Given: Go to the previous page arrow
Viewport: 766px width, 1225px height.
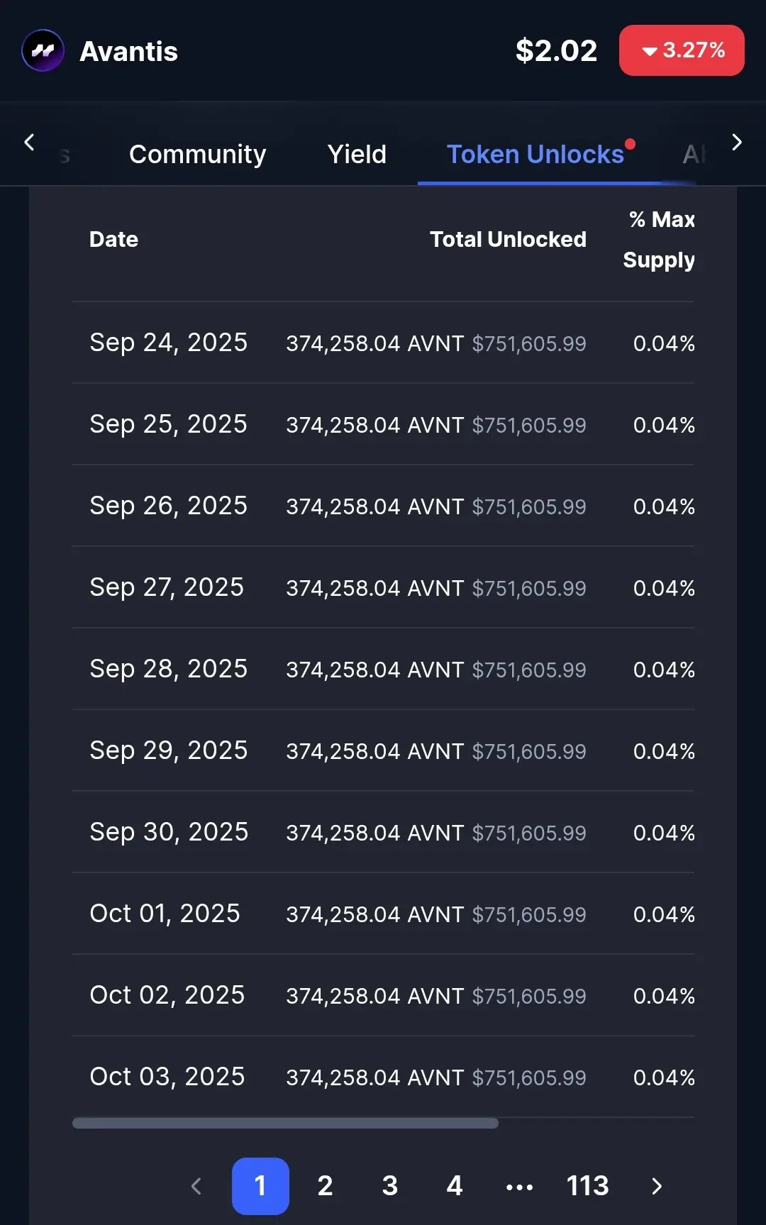Looking at the screenshot, I should [x=196, y=1186].
